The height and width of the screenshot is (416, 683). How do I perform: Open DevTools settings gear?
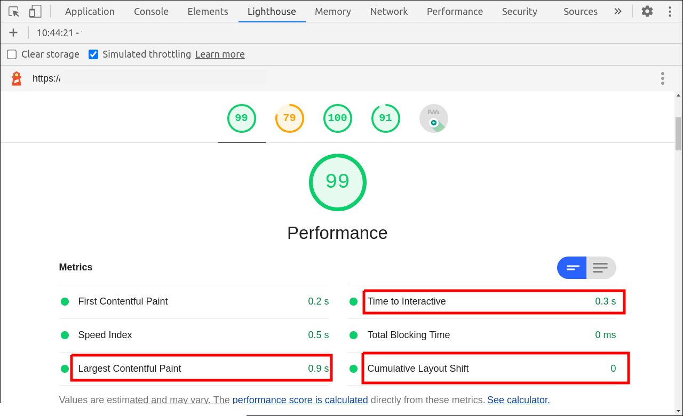click(647, 11)
